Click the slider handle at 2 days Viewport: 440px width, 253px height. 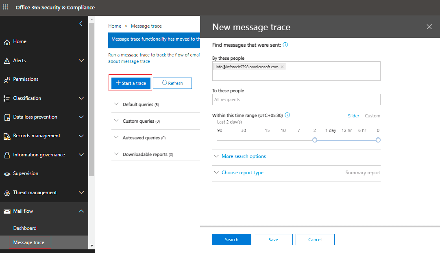click(x=314, y=140)
